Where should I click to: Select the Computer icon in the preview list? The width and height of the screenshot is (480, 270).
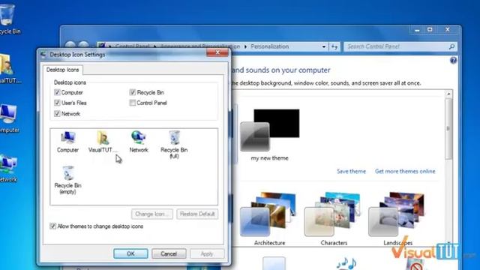pos(67,142)
